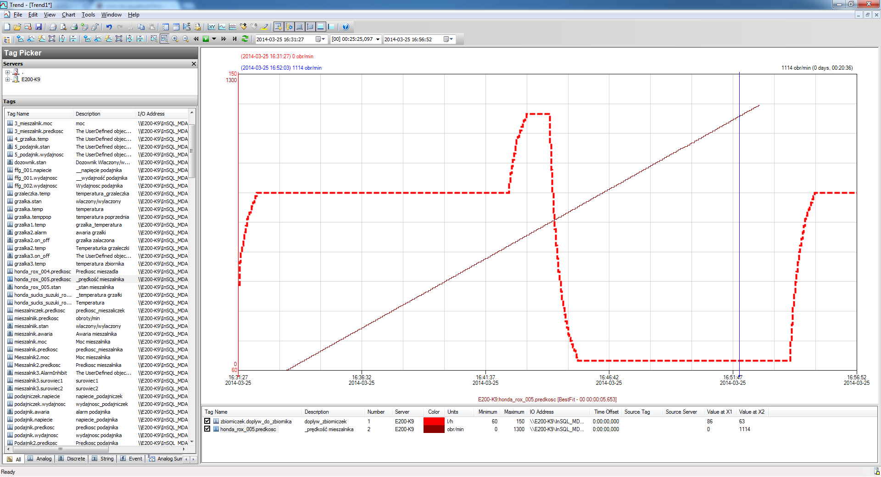Expand the E200-K9 server node
This screenshot has width=881, height=477.
click(x=7, y=79)
